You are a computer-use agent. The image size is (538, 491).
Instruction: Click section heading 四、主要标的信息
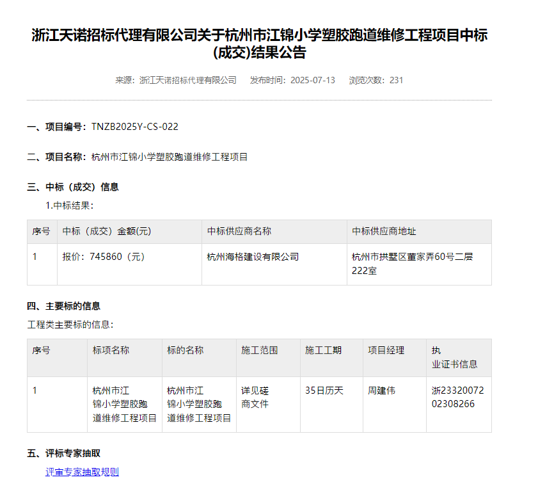[x=61, y=306]
